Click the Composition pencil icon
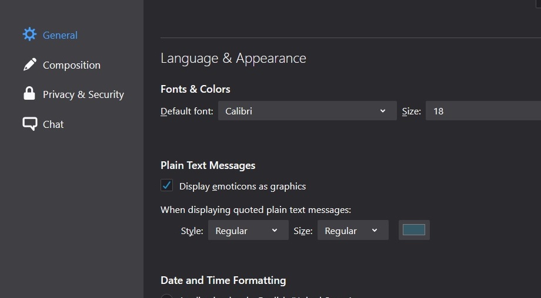Image resolution: width=541 pixels, height=298 pixels. [29, 65]
